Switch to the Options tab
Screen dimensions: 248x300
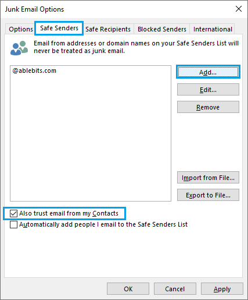[x=20, y=29]
